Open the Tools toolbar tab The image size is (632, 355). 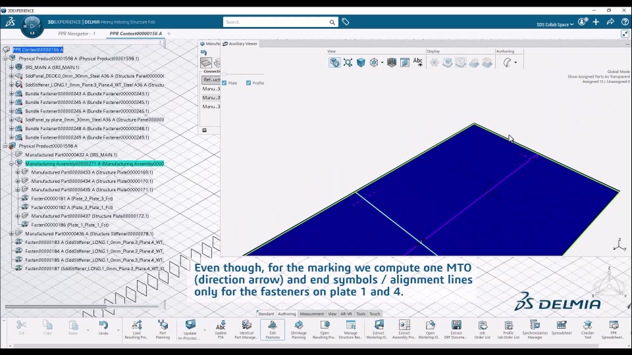tap(361, 314)
